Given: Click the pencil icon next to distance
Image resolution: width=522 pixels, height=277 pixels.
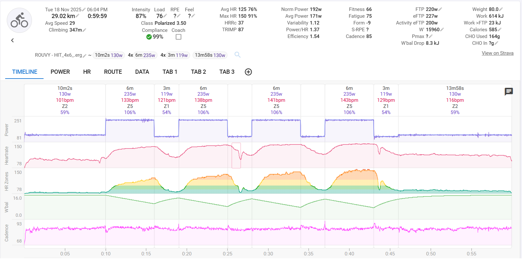Looking at the screenshot, I should point(78,16).
